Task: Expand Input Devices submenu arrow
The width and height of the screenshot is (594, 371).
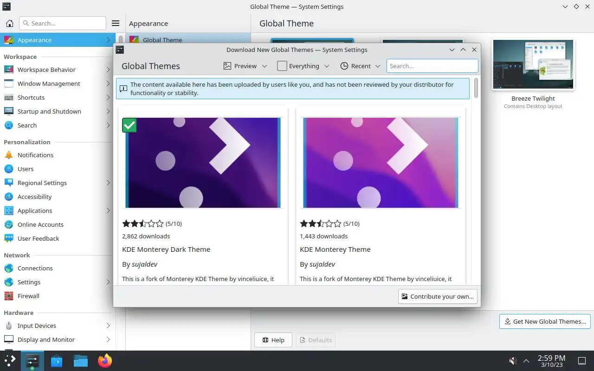Action: [108, 326]
